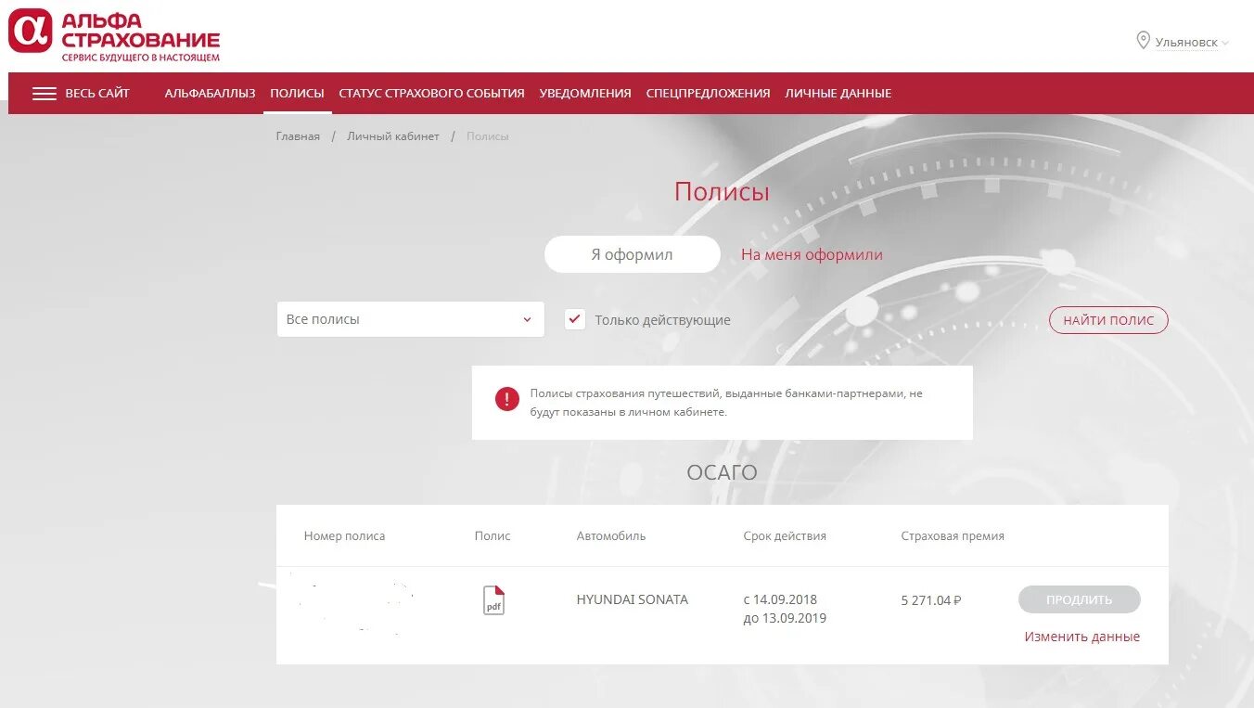Click the 'Весь сайт' menu label
Viewport: 1254px width, 708px height.
[97, 94]
